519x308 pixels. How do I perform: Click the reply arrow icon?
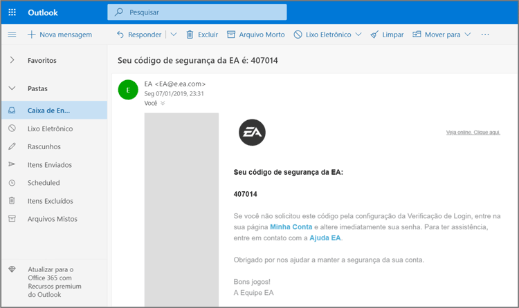[x=120, y=35]
